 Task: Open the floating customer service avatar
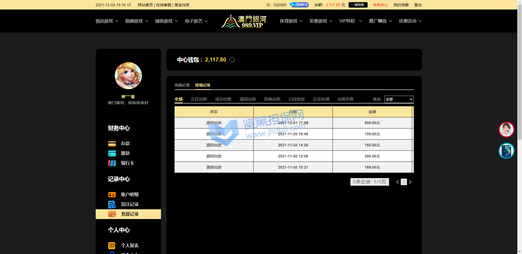click(506, 130)
